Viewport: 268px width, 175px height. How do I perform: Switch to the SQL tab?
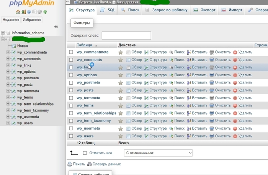108,10
